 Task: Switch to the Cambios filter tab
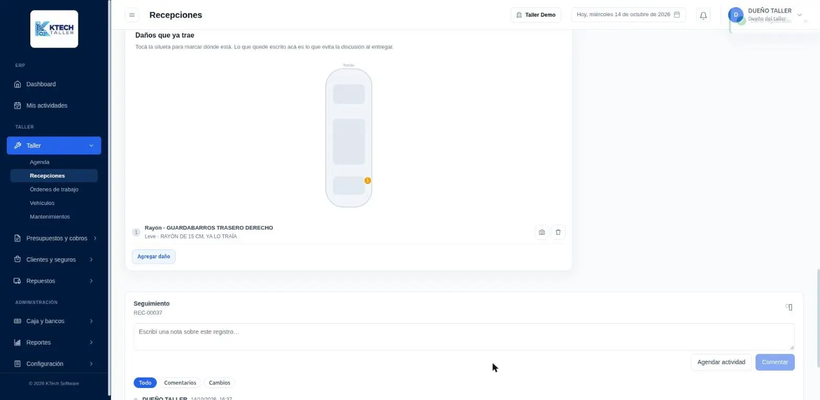220,383
